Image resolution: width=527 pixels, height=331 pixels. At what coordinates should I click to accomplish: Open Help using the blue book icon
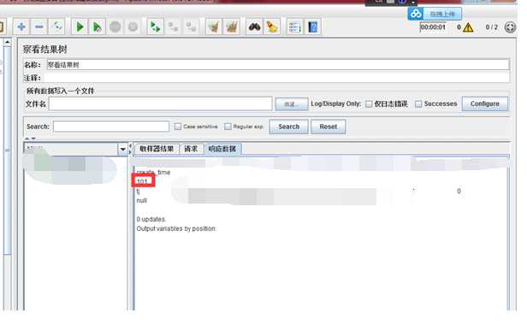coord(312,27)
